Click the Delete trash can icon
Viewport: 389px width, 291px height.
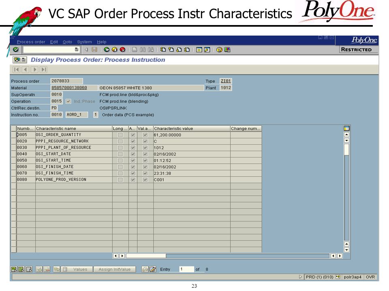point(65,269)
